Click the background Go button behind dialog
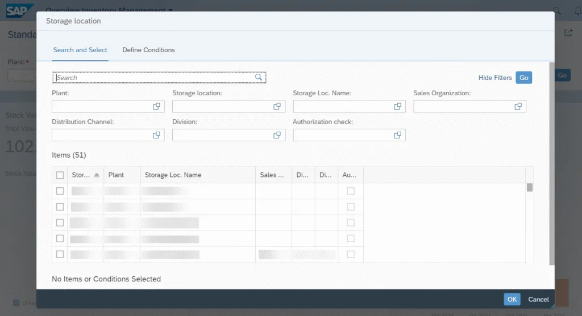 562,75
